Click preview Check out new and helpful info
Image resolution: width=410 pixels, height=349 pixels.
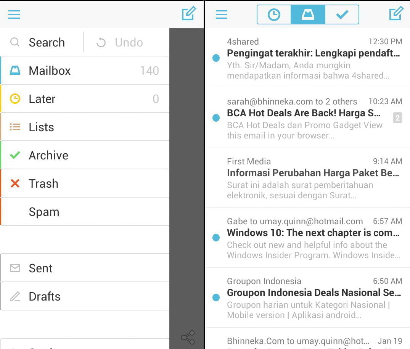coord(307,245)
